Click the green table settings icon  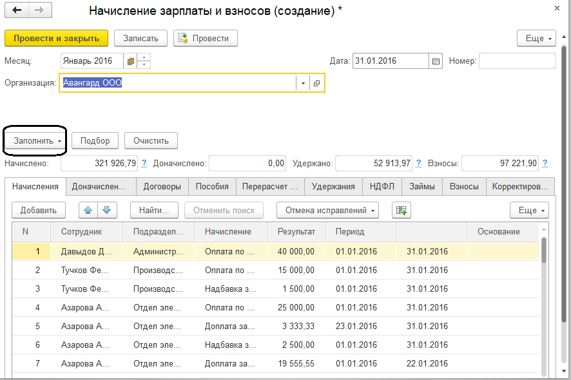click(x=402, y=210)
